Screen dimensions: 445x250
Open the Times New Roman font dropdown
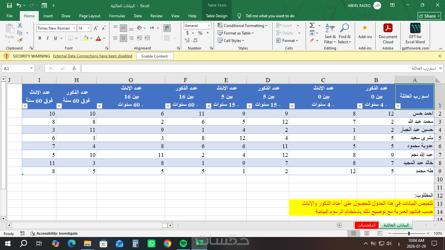pos(74,28)
